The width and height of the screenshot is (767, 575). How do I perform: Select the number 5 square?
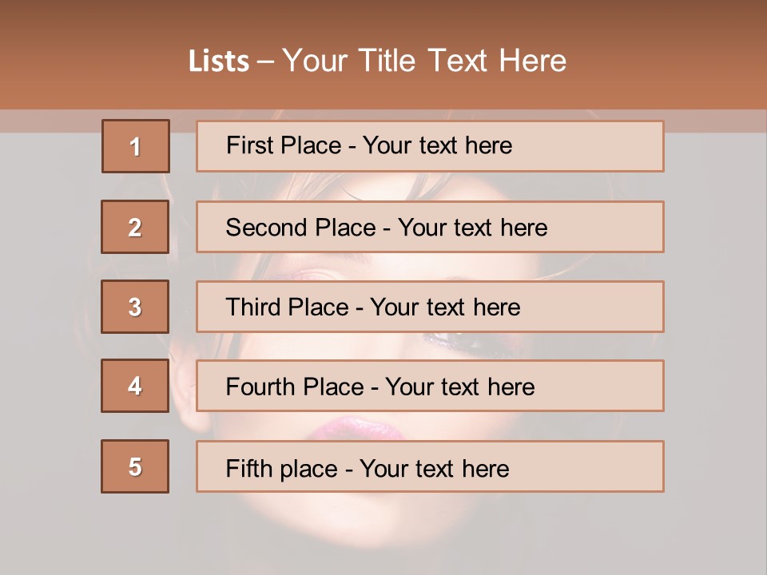click(x=135, y=466)
